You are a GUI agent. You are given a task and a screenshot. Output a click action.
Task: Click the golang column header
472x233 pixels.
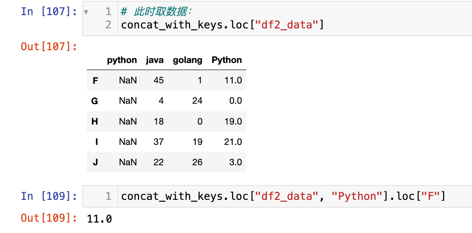(x=188, y=60)
